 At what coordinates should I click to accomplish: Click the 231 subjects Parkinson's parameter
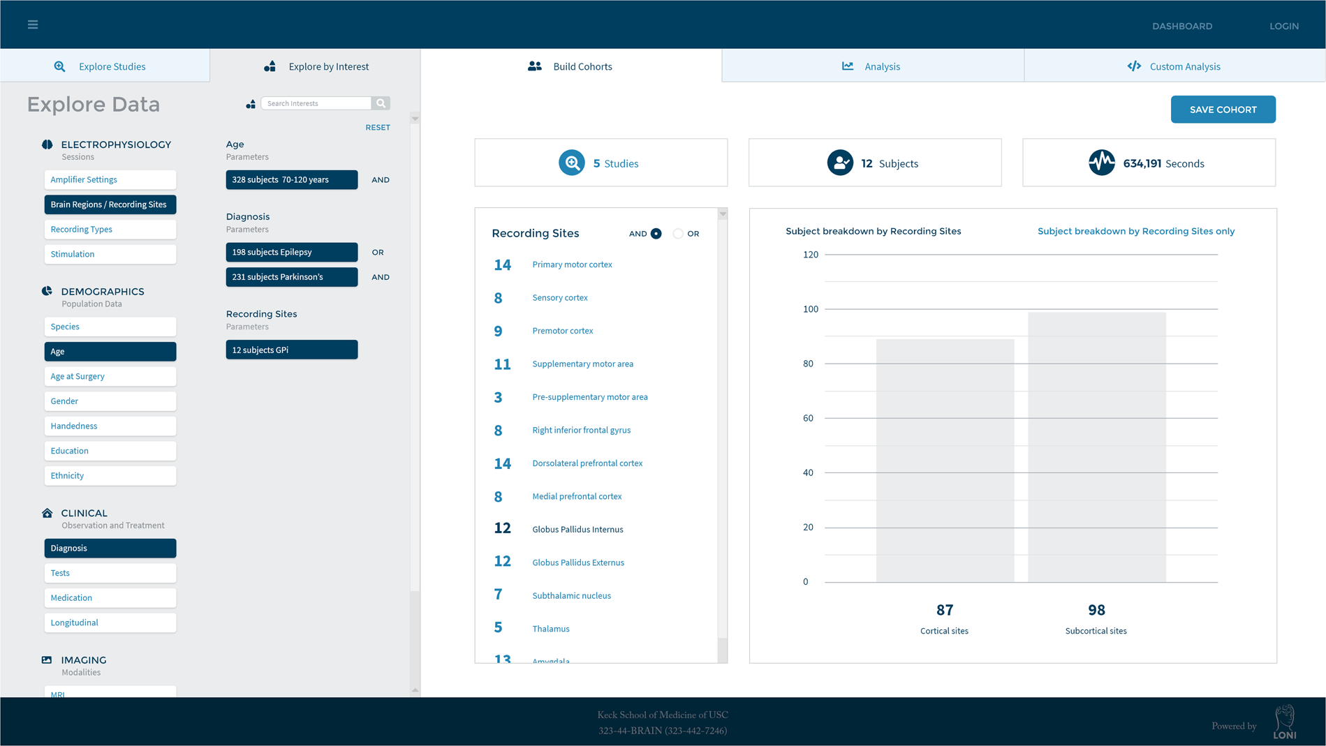click(x=292, y=277)
